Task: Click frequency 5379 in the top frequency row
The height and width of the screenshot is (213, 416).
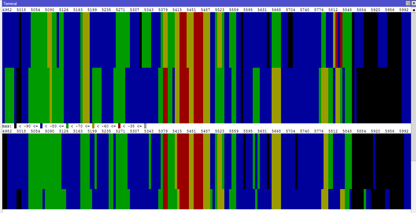Action: pos(163,10)
